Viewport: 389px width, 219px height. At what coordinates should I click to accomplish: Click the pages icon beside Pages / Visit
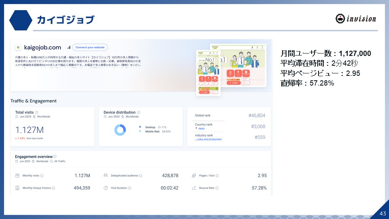tap(194, 176)
